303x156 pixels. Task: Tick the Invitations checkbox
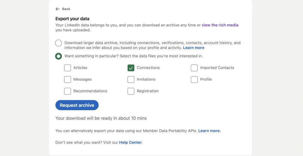(x=131, y=80)
